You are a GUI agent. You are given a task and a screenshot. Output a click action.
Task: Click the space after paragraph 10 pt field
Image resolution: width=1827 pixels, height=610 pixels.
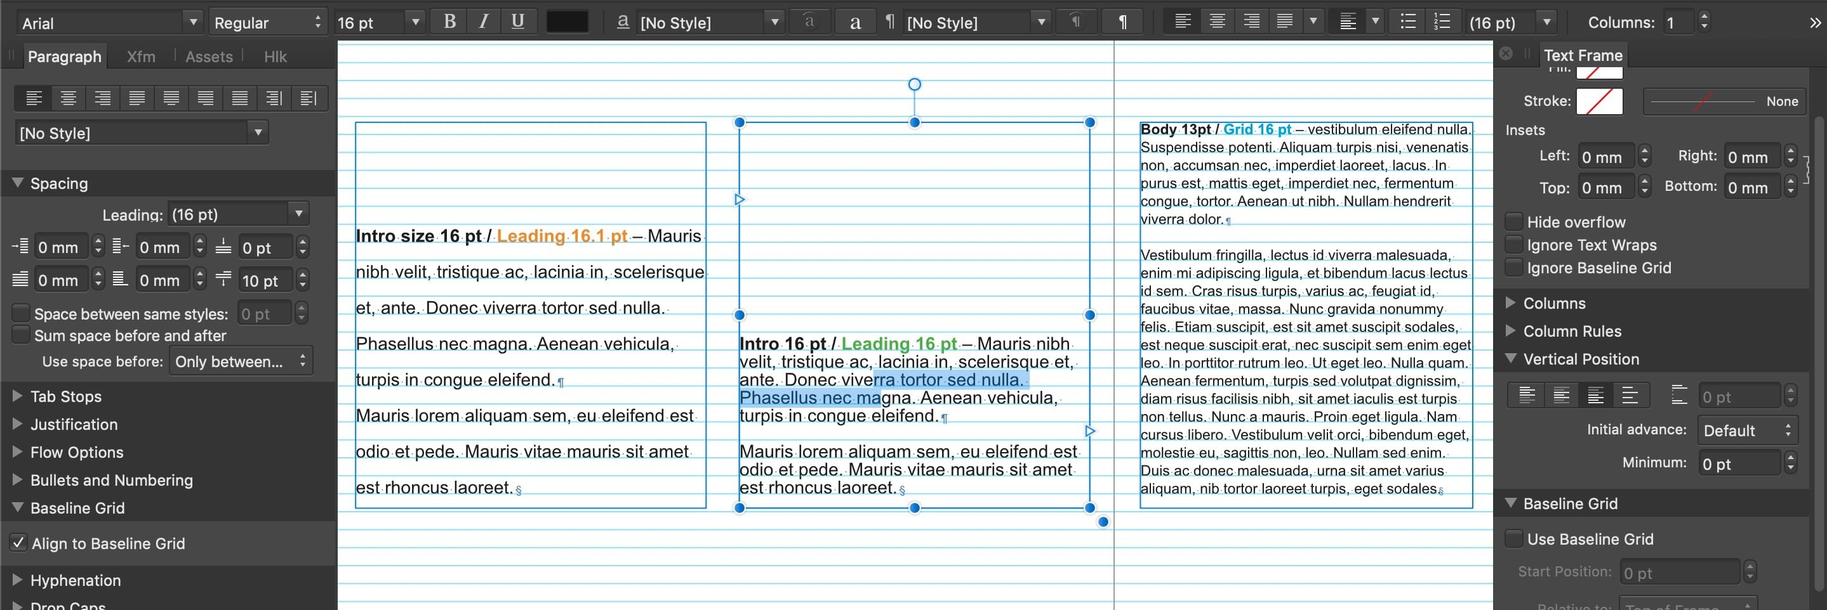click(x=265, y=280)
